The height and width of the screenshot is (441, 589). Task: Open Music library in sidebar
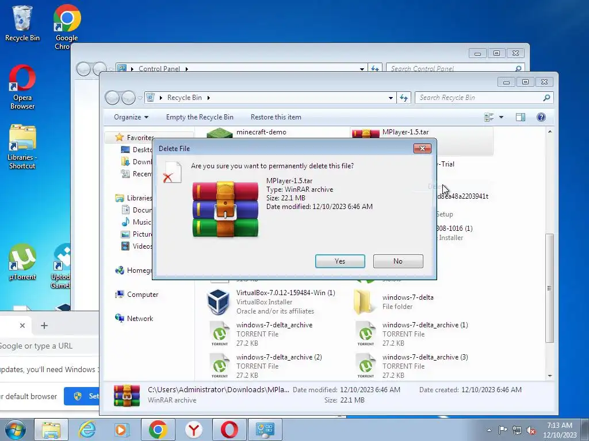pyautogui.click(x=141, y=222)
